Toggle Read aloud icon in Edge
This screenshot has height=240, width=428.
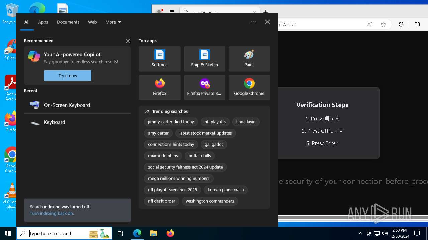370,24
